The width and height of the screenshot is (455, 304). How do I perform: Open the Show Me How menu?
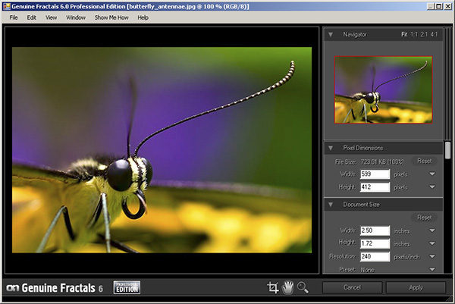(111, 17)
